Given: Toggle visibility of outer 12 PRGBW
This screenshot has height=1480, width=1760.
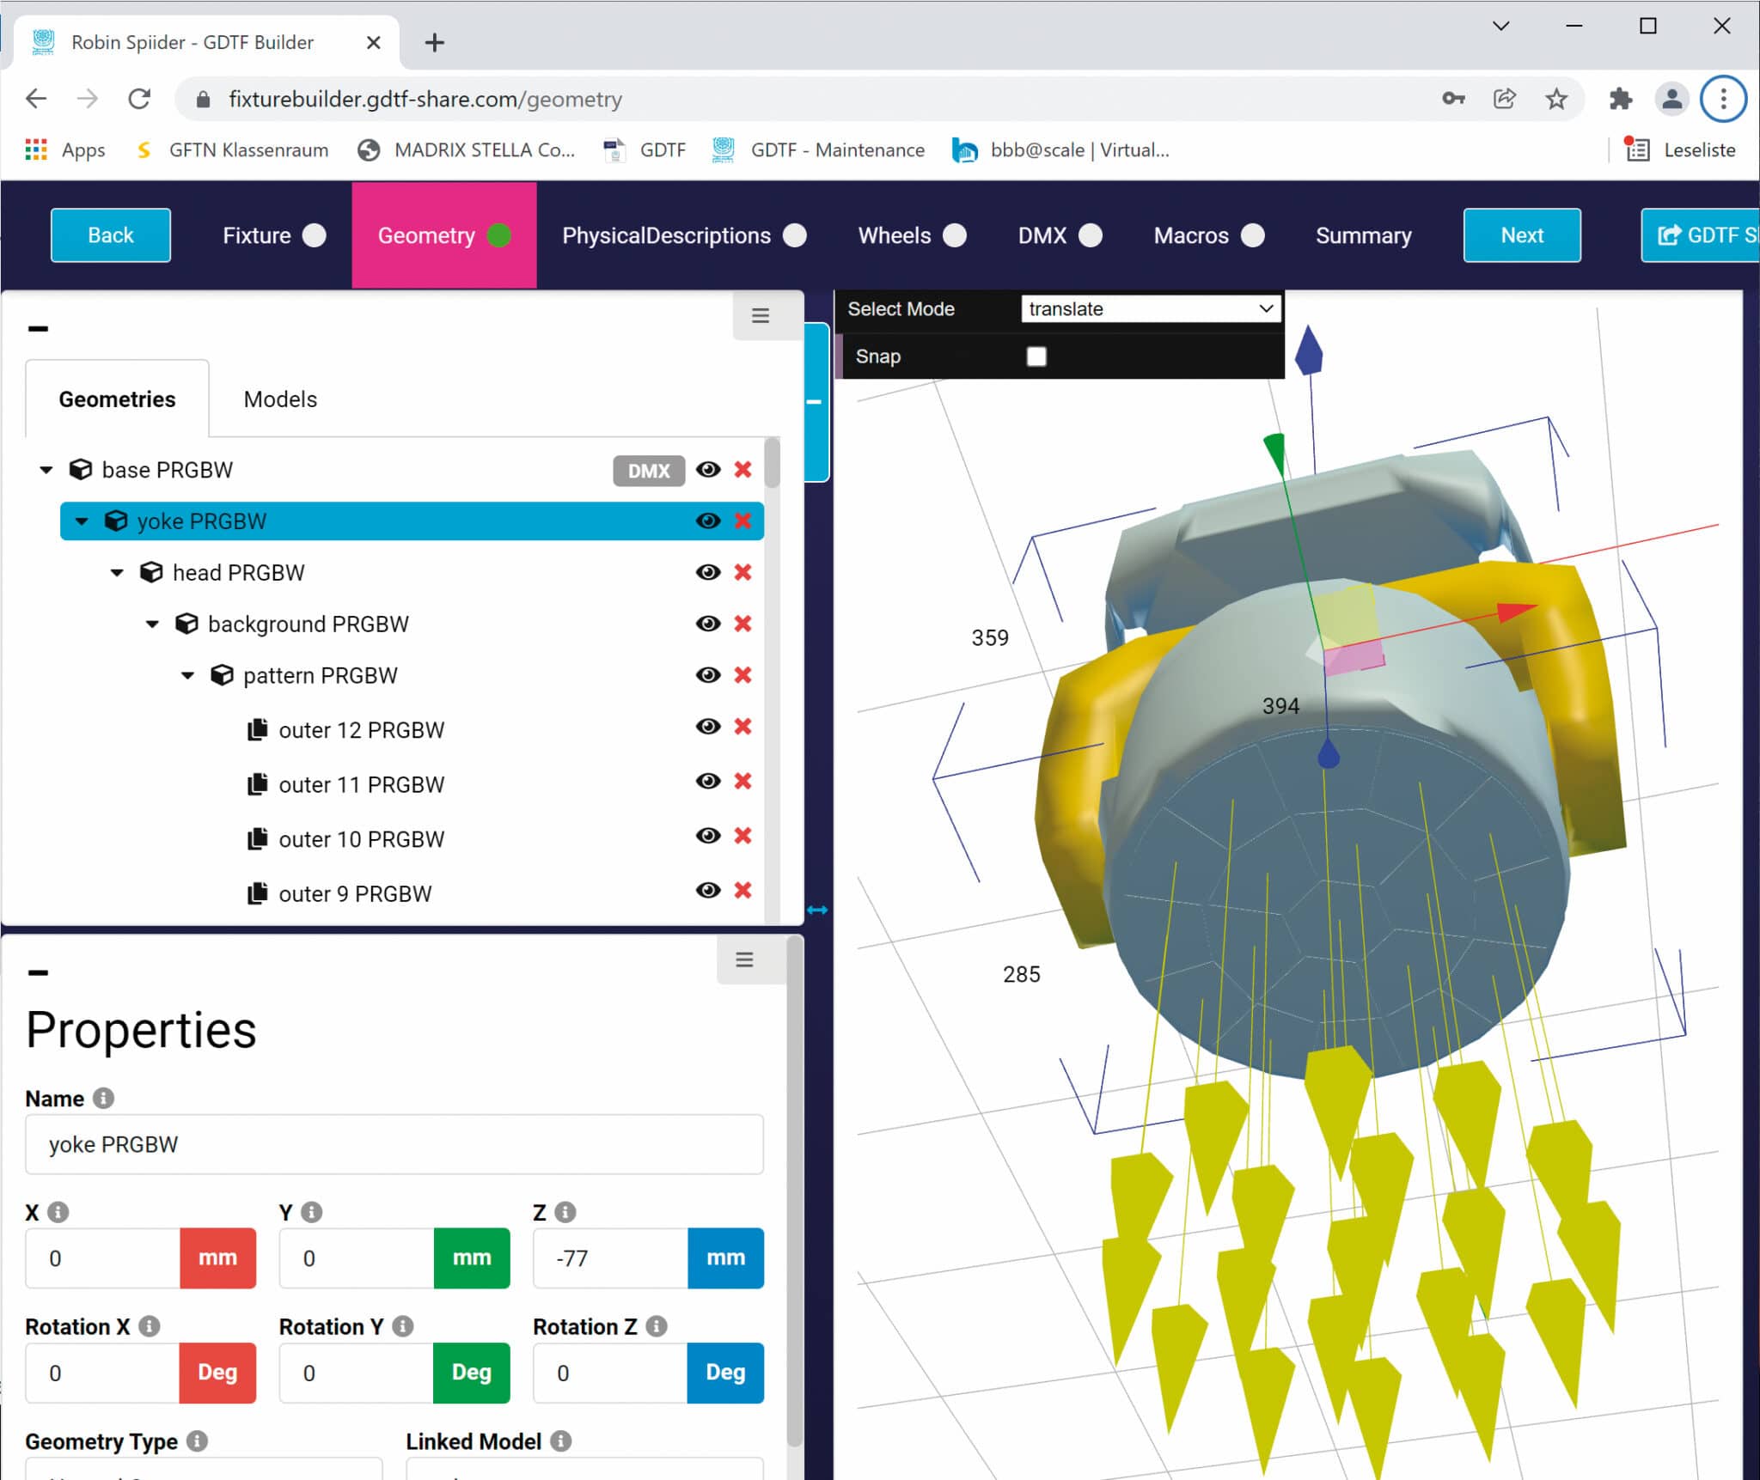Looking at the screenshot, I should coord(707,727).
